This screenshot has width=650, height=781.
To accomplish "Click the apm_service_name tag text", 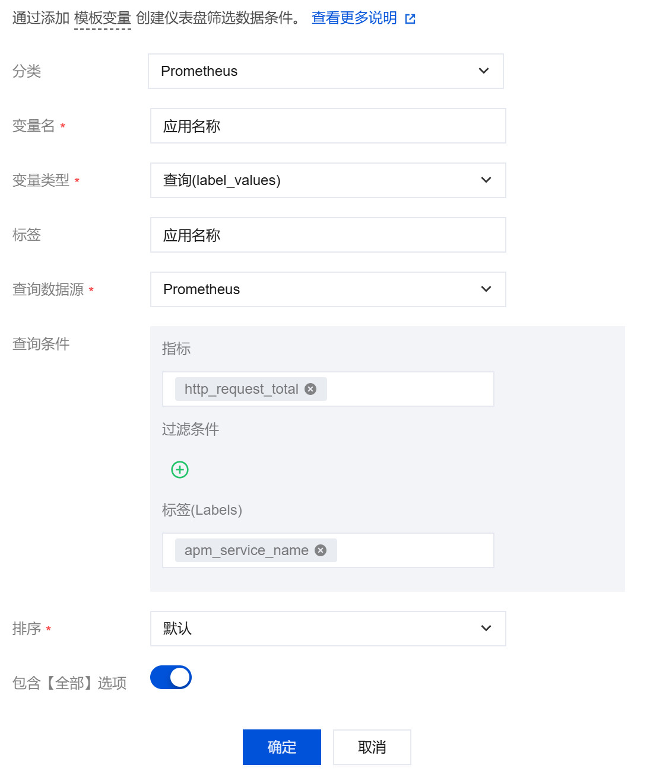I will pos(246,550).
